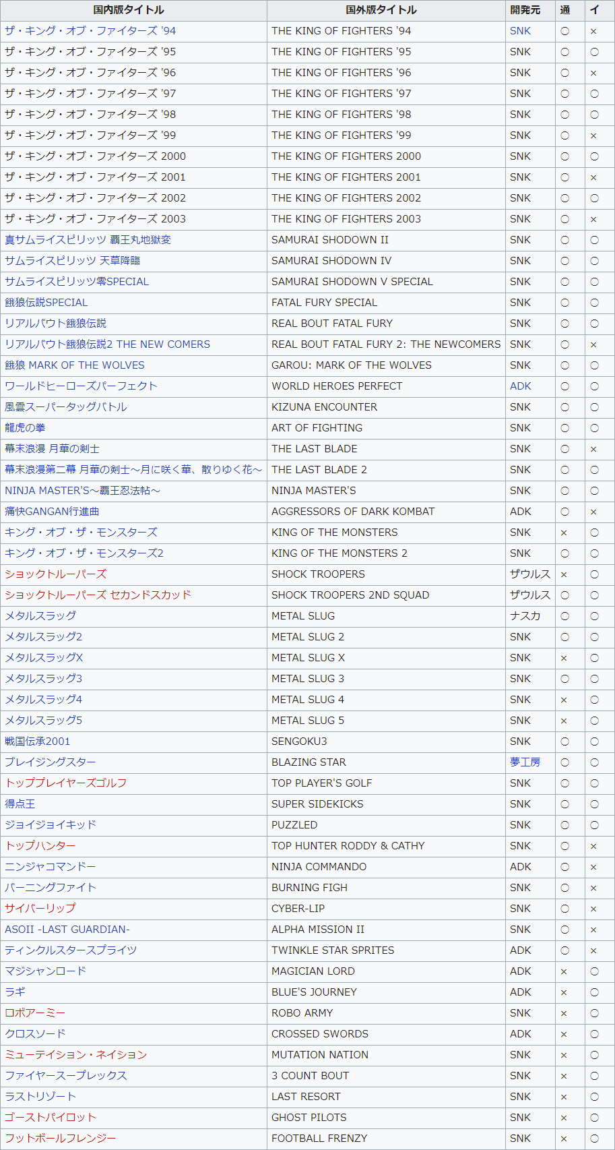The image size is (615, 1150).
Task: Open ティンクルスタースプライツ link
Action: 71,950
